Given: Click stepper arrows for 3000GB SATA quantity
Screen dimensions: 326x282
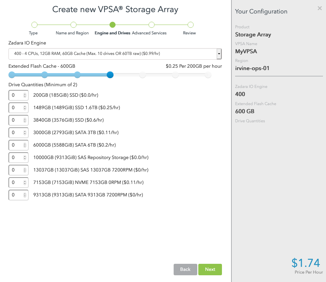Looking at the screenshot, I should point(25,132).
